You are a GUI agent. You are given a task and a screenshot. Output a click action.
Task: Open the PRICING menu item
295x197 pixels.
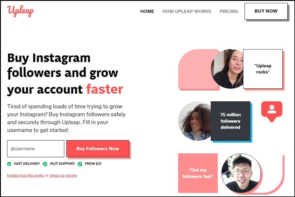pyautogui.click(x=229, y=11)
